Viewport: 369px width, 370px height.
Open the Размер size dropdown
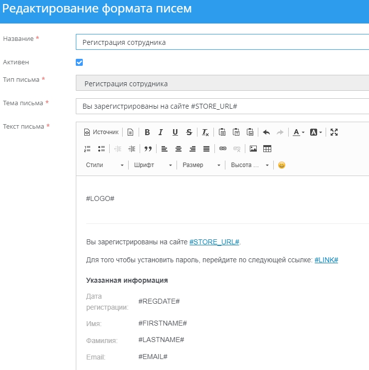click(201, 165)
